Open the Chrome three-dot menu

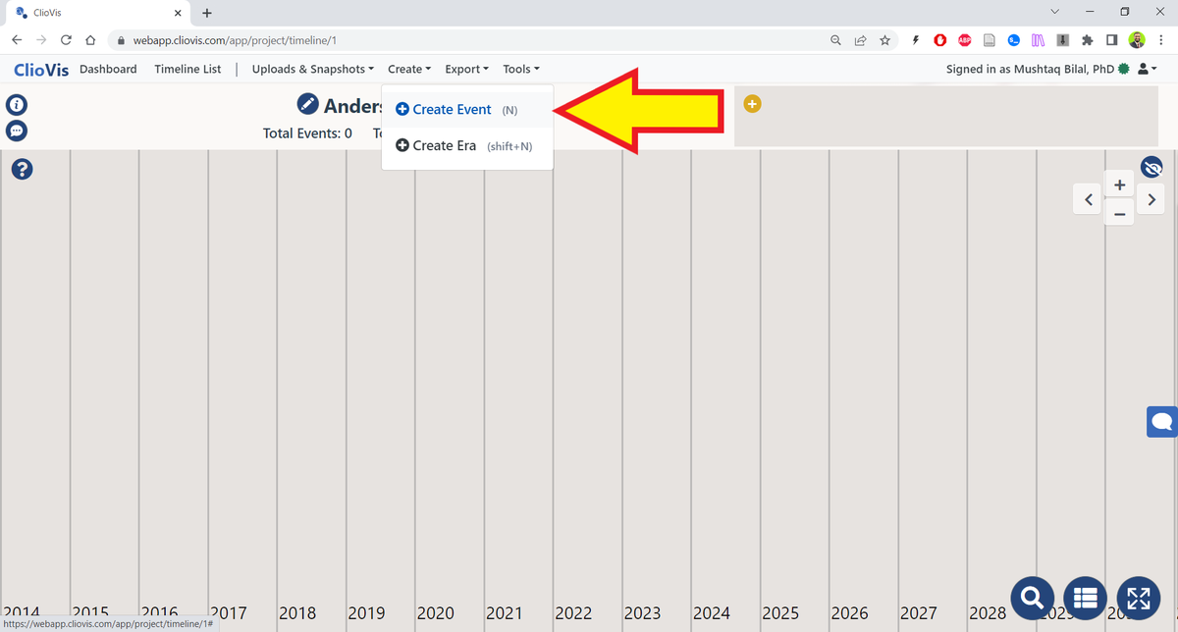(1161, 40)
